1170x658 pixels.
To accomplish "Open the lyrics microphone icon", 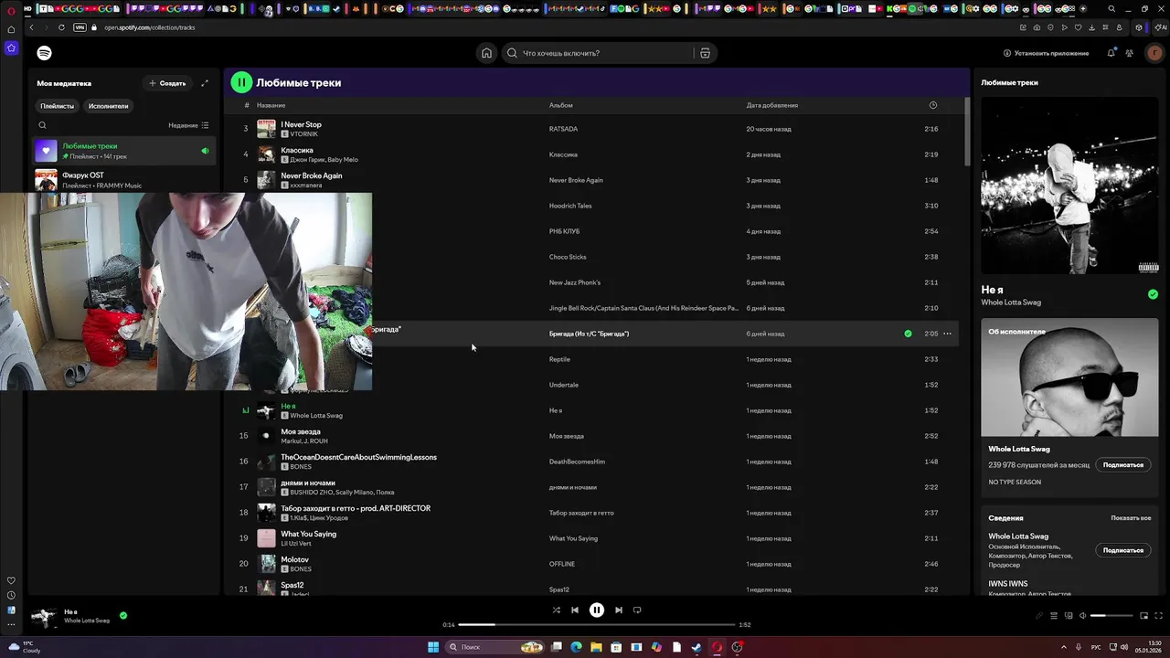I will (x=1038, y=616).
